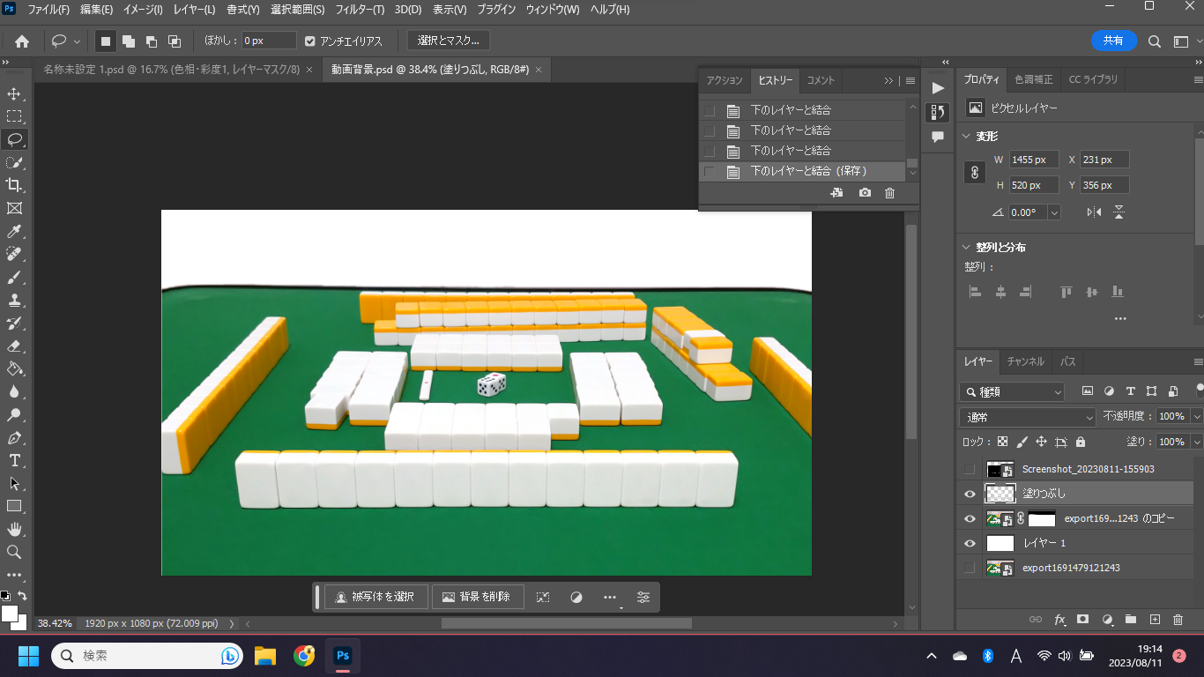The image size is (1204, 677).
Task: Collapse the 変形 section
Action: (x=965, y=137)
